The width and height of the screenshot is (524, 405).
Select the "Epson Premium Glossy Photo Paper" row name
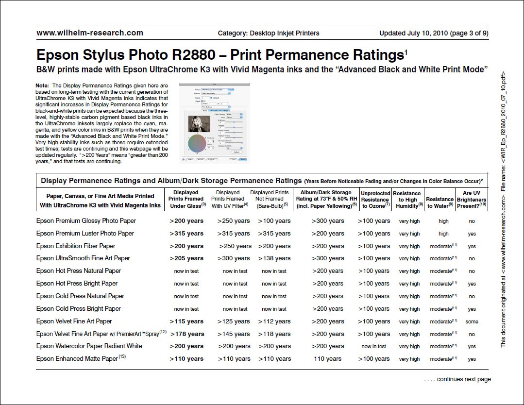click(86, 221)
